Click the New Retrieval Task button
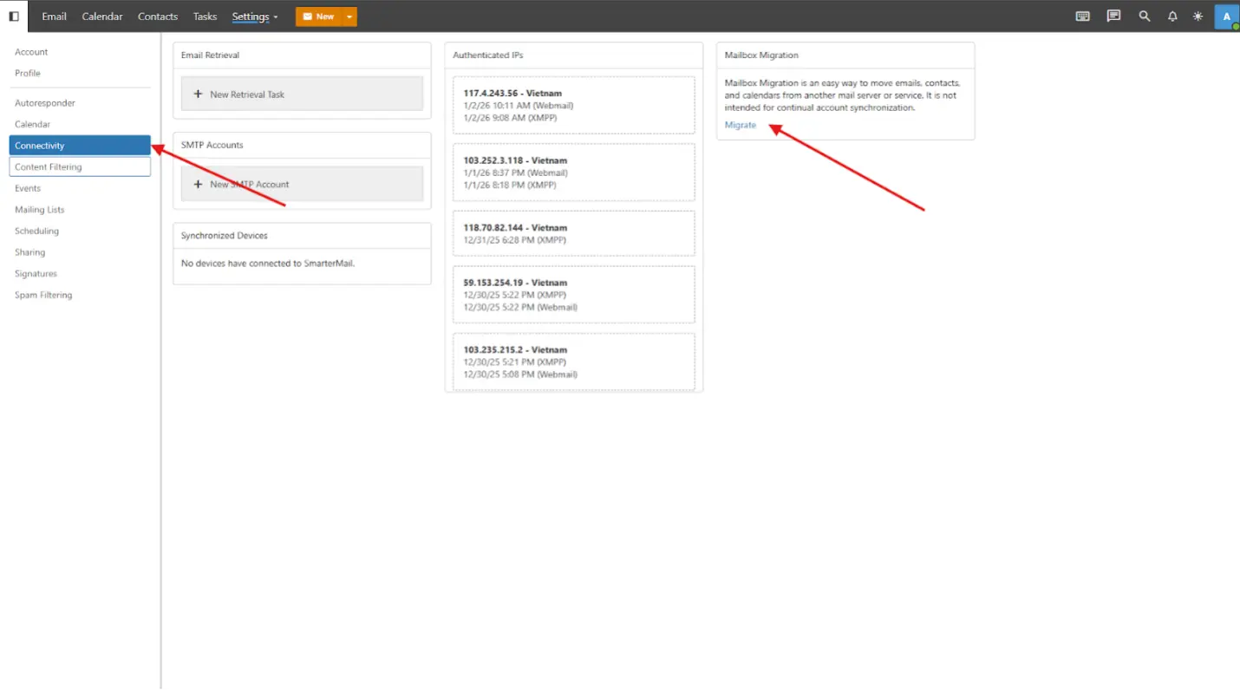The width and height of the screenshot is (1240, 691). [302, 94]
